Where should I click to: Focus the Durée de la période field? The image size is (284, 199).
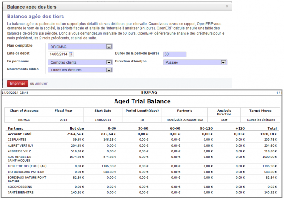pos(175,54)
